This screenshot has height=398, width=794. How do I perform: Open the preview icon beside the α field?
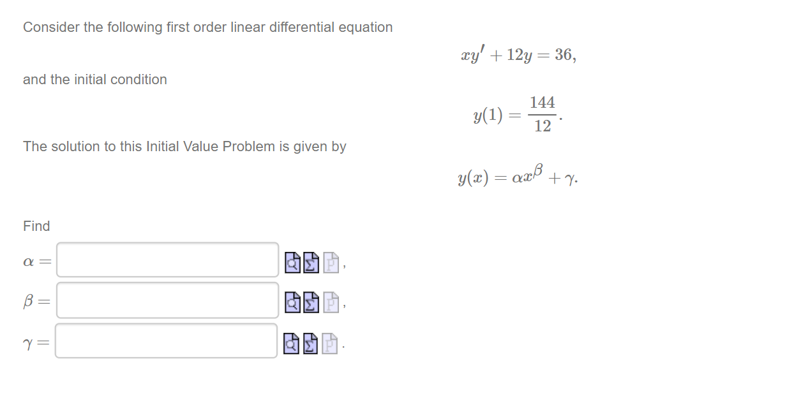[x=291, y=262]
